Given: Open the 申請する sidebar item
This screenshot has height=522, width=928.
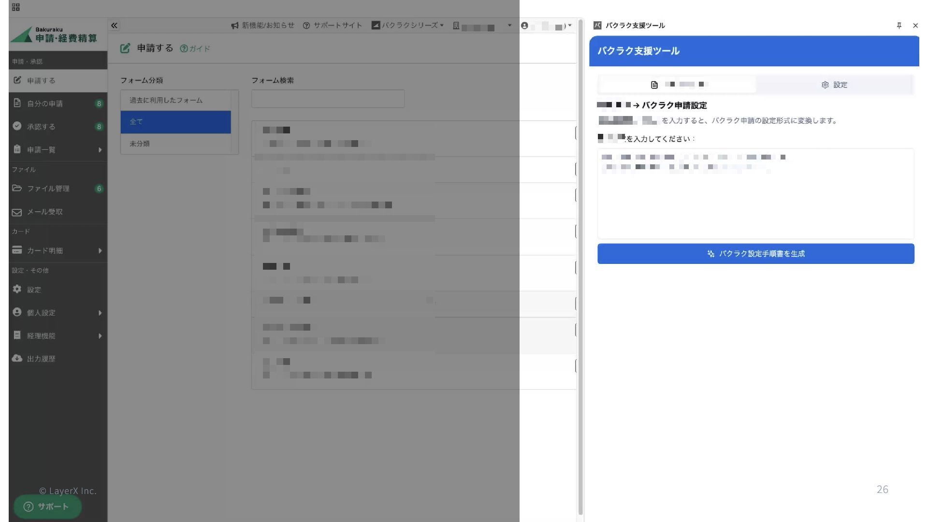Looking at the screenshot, I should pos(58,80).
